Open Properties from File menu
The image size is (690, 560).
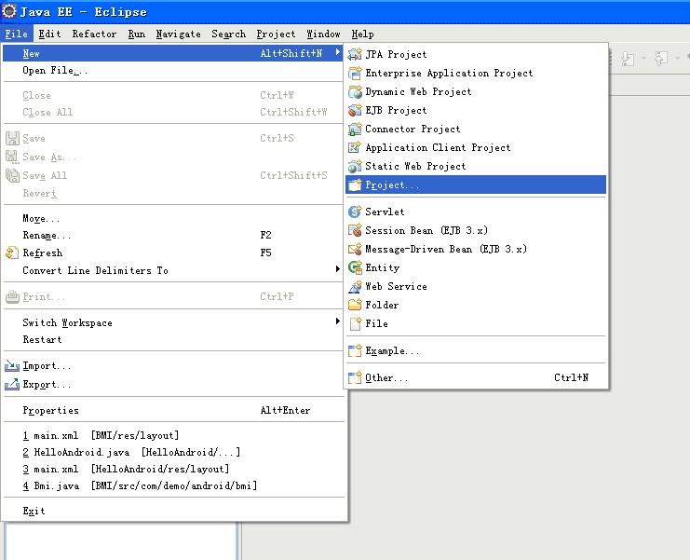[173, 410]
